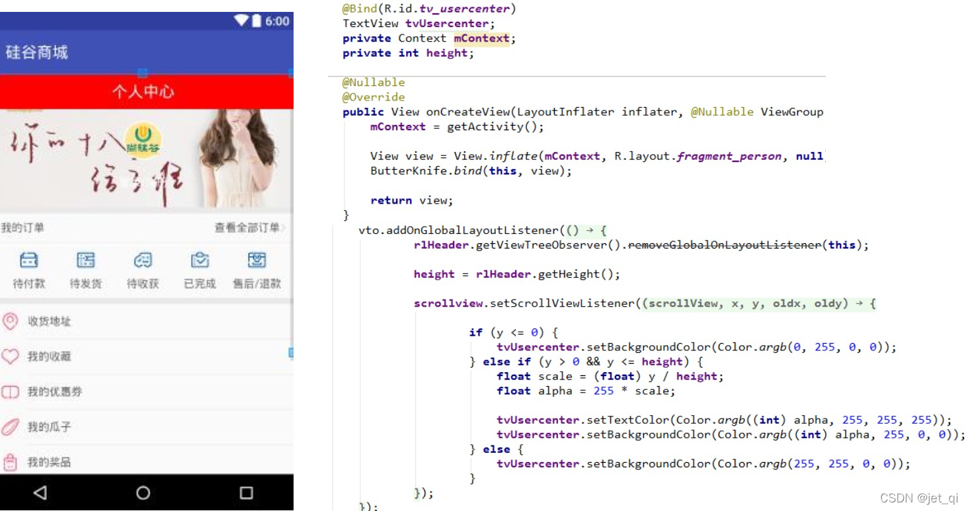Tap the Android home circle button
Viewport: 968px width, 511px height.
pos(143,492)
